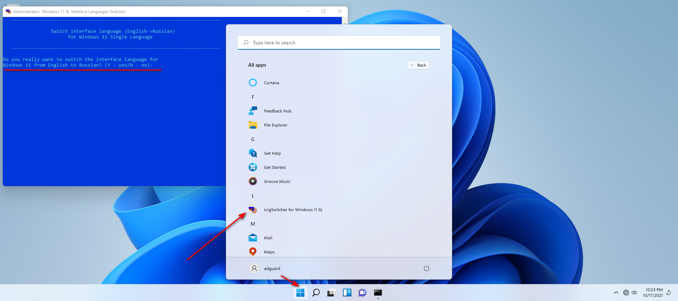Launch LngSwitcher for Windows 11 SL icon
678x301 pixels.
pos(253,209)
